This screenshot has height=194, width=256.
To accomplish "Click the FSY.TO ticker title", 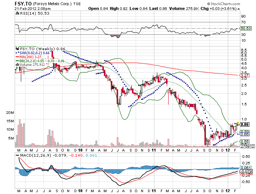I will tap(23, 4).
